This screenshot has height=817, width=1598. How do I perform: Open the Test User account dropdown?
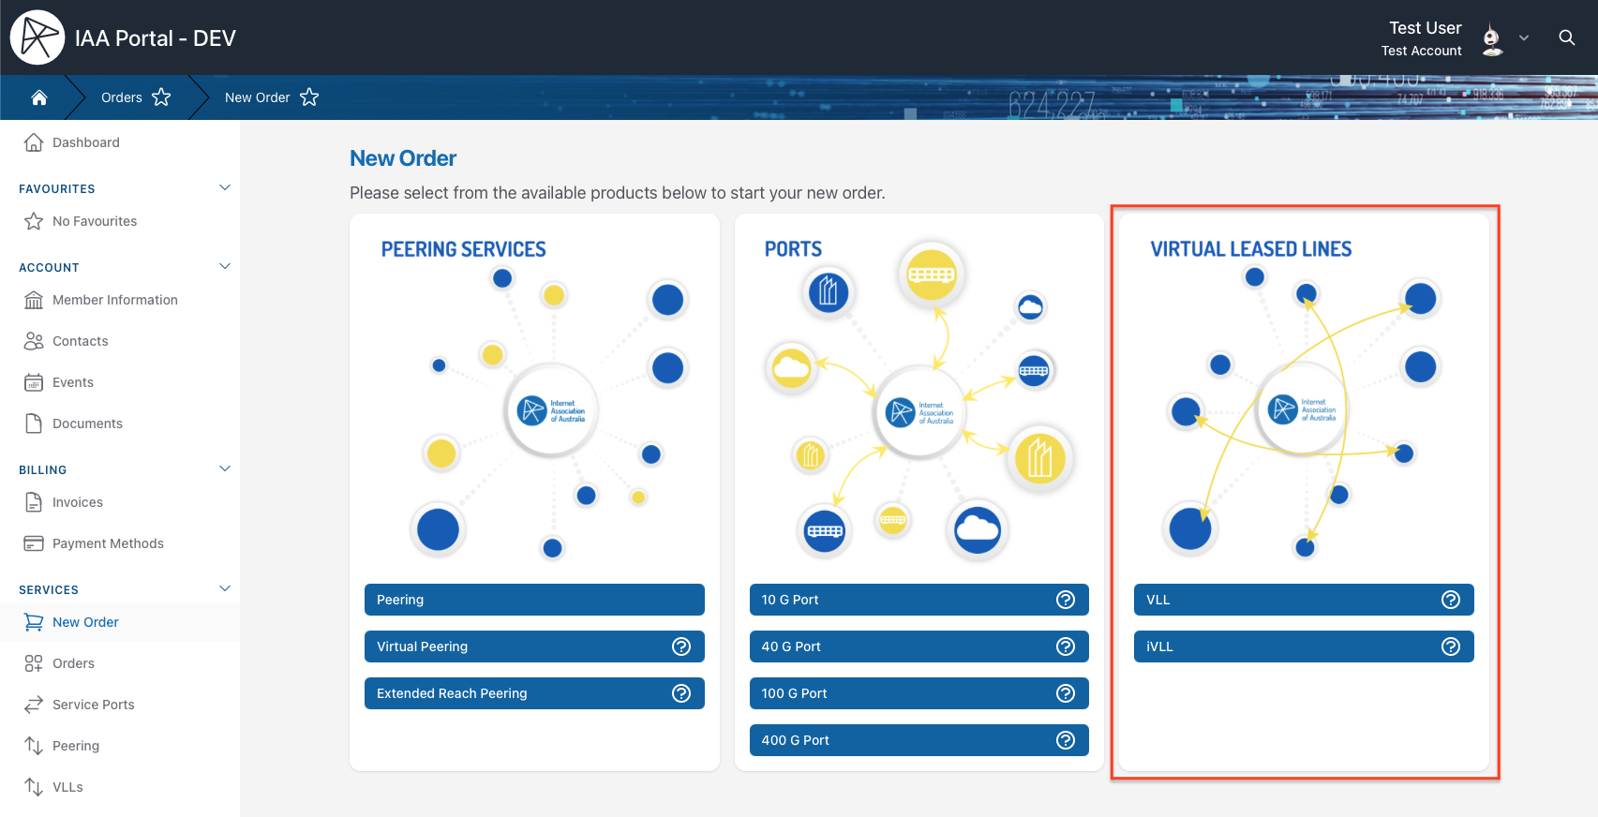(x=1524, y=38)
